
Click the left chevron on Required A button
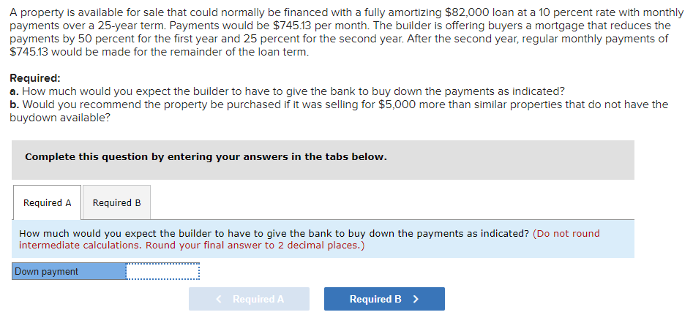coord(219,299)
